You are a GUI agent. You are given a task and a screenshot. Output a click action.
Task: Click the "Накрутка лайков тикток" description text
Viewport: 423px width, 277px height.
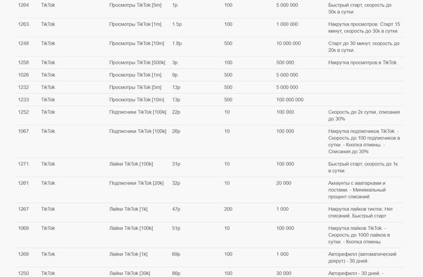click(360, 212)
